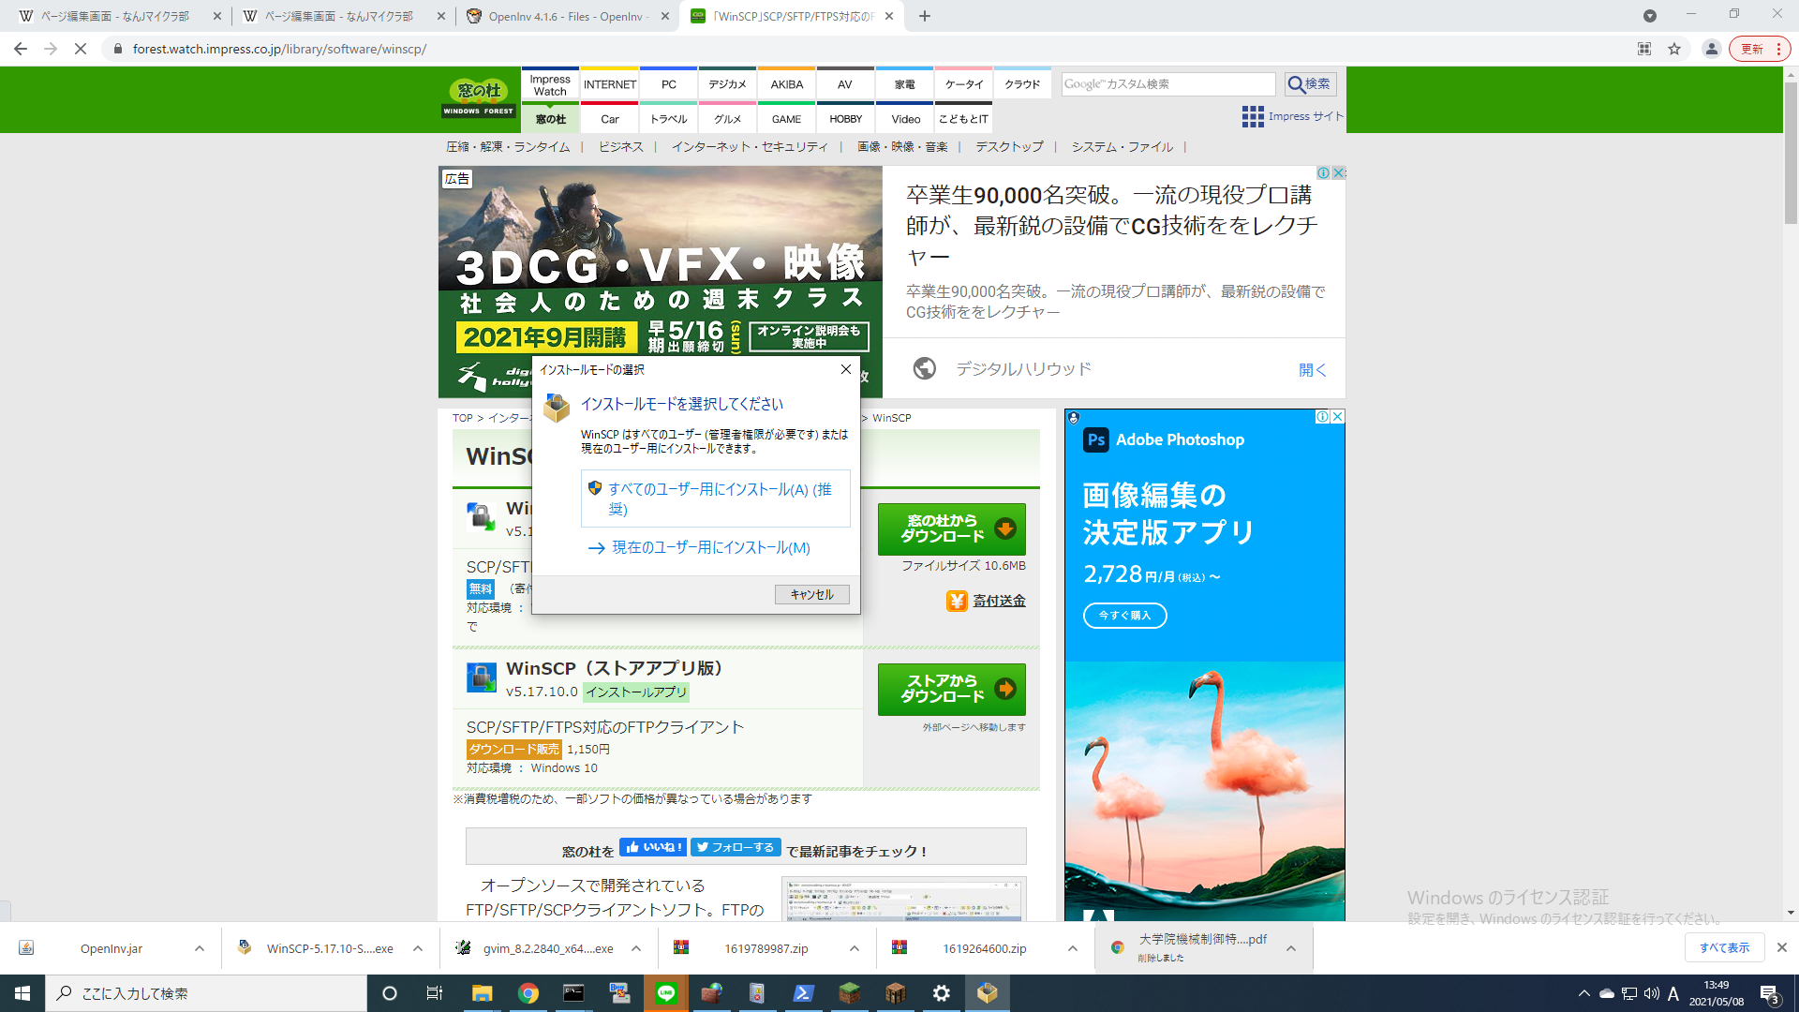This screenshot has height=1012, width=1799.
Task: Click the 寄付送金 link
Action: pos(999,601)
